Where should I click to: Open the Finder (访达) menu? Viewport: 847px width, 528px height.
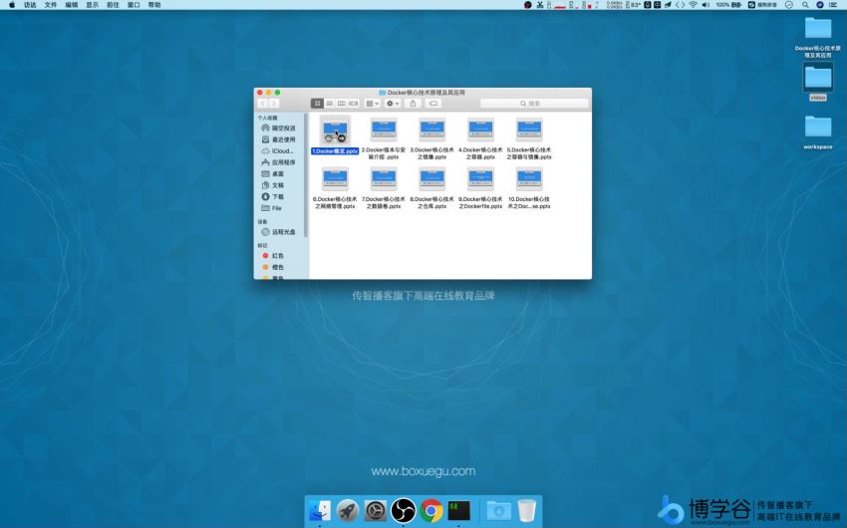[30, 5]
